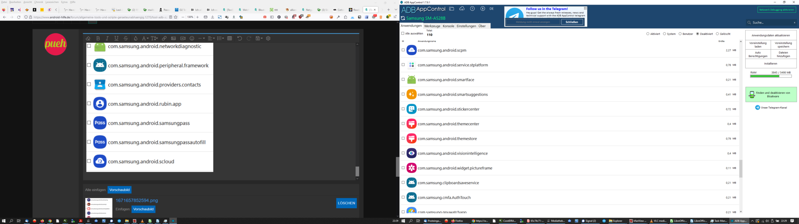Insert a table via editor toolbar icon
The height and width of the screenshot is (224, 799).
coord(230,39)
